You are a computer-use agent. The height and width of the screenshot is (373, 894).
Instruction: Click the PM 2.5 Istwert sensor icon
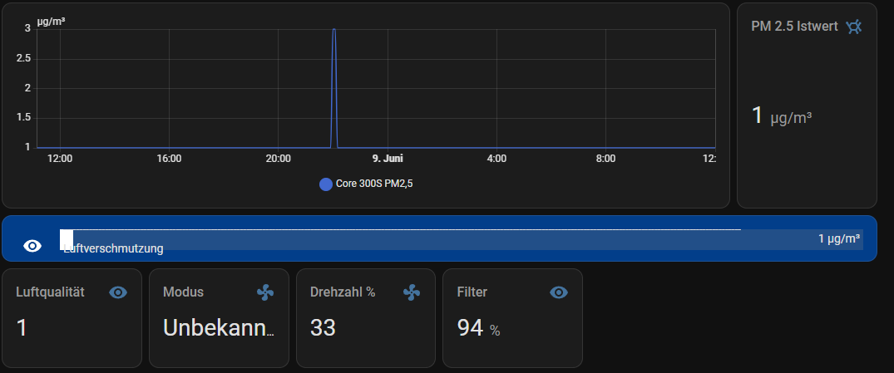853,27
